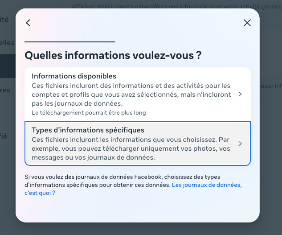Click the chevron beside Types d'informations spécifiques

pos(240,144)
